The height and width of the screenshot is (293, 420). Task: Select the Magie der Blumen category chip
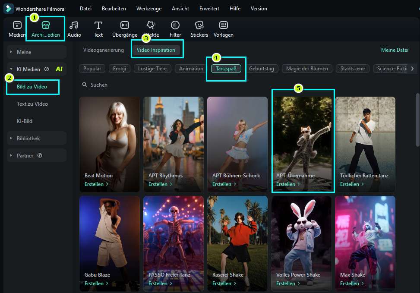point(307,69)
